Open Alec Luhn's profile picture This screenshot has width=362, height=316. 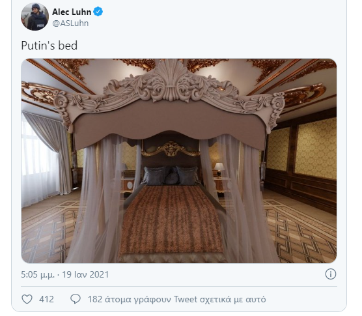[35, 17]
